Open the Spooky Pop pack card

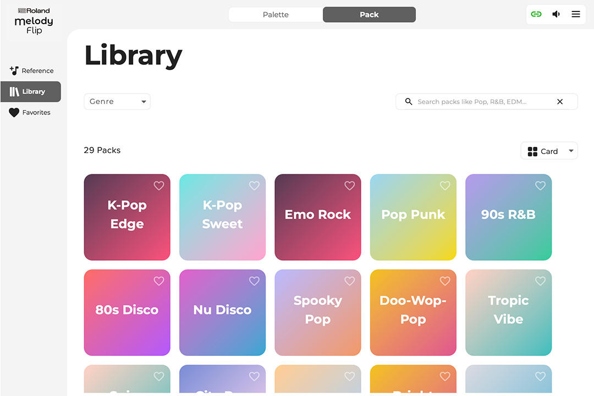(x=318, y=312)
